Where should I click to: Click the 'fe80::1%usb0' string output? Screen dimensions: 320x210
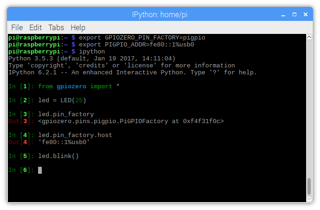coord(64,142)
